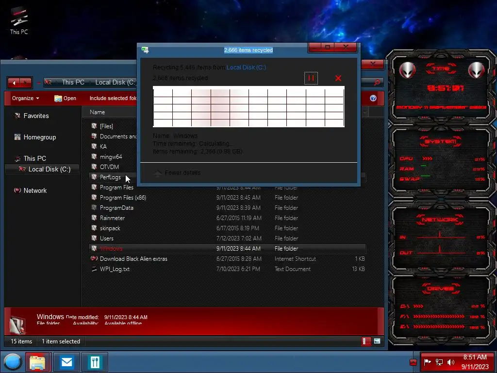Click the right alien head on Time widget

476,70
